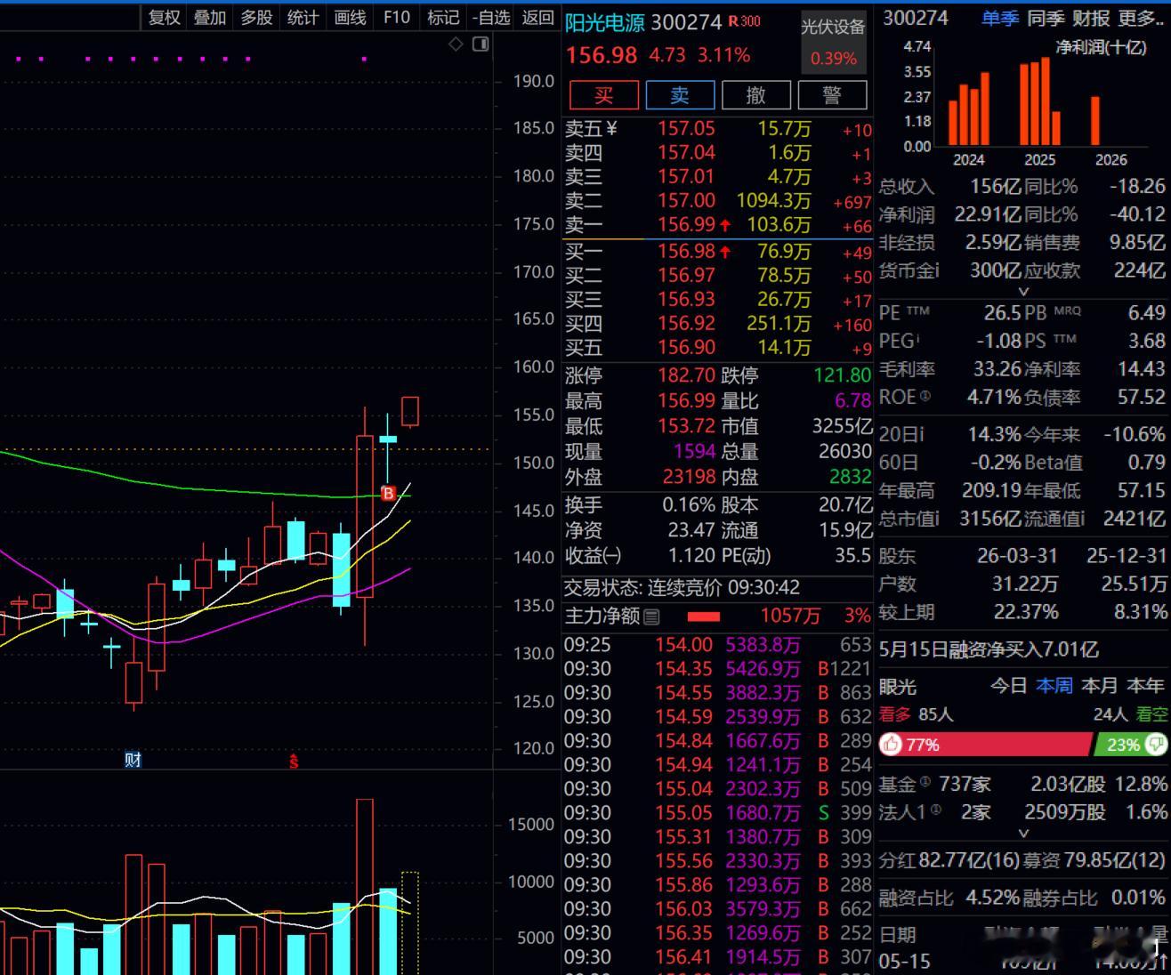
Task: Click the tallest red volume bar
Action: 365,886
